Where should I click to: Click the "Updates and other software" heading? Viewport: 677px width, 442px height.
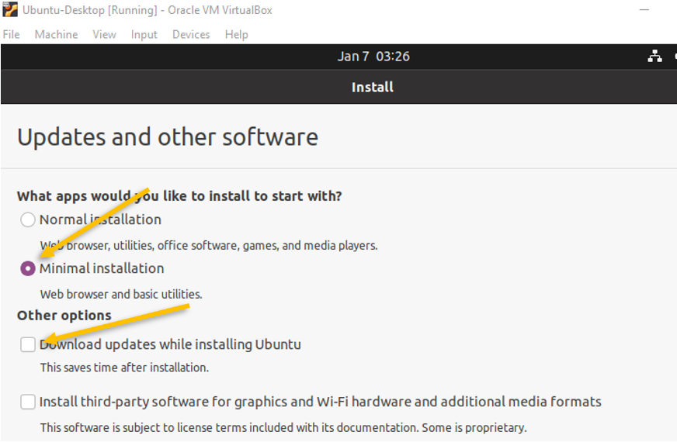point(168,137)
